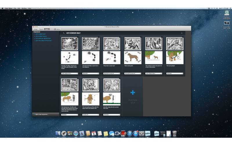Switch to the Sketch view tab

[41, 29]
